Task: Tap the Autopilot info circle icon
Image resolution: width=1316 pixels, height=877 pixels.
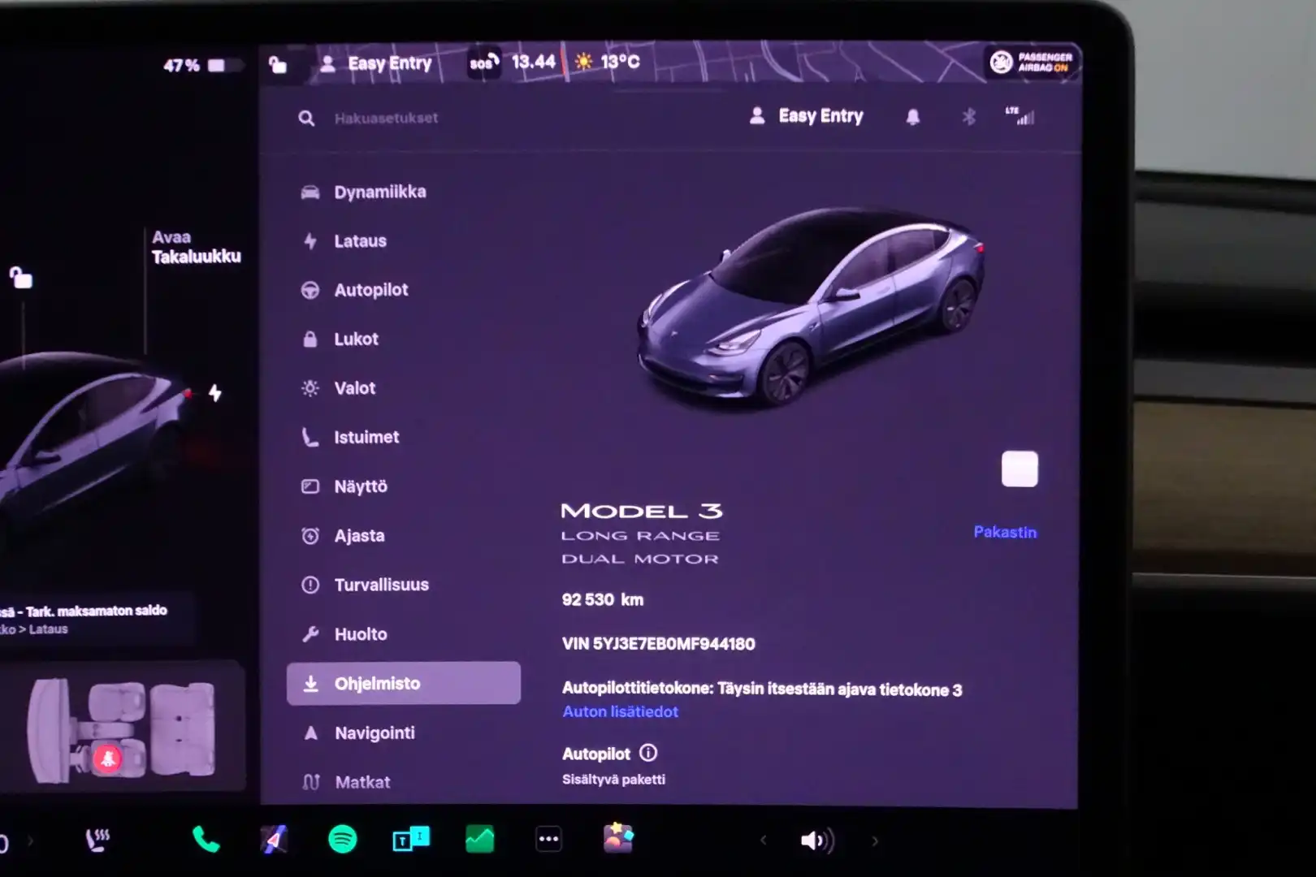Action: pyautogui.click(x=648, y=753)
